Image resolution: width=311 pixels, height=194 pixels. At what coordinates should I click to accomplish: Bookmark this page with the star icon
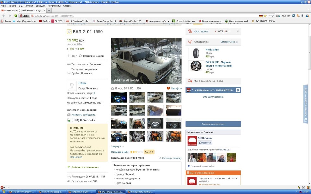click(265, 16)
